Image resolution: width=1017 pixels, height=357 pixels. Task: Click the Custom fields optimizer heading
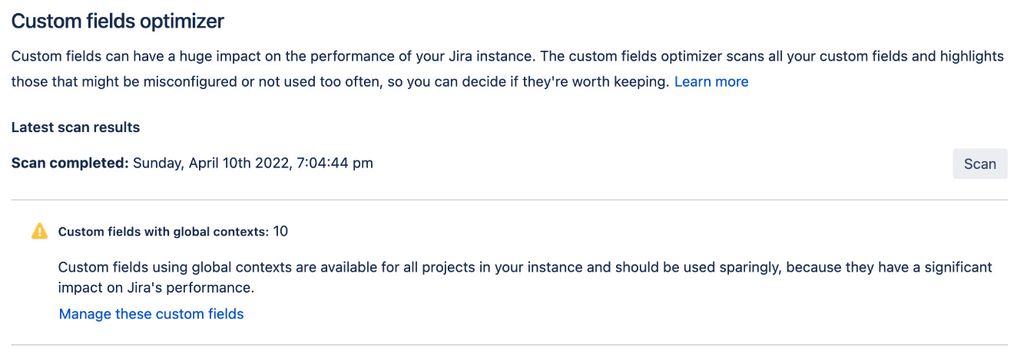tap(118, 21)
